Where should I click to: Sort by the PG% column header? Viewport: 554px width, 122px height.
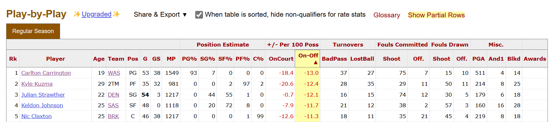(189, 59)
